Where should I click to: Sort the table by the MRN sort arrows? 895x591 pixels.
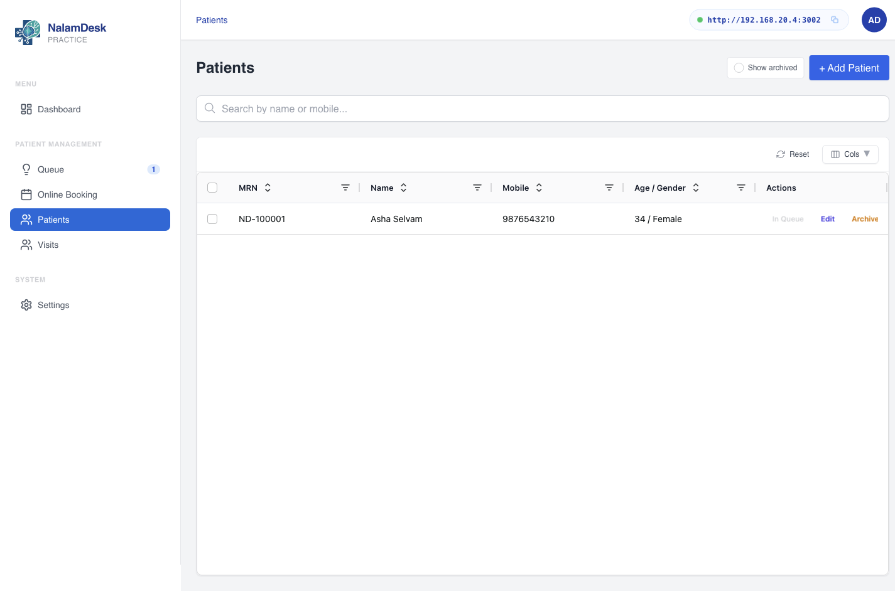click(x=268, y=188)
